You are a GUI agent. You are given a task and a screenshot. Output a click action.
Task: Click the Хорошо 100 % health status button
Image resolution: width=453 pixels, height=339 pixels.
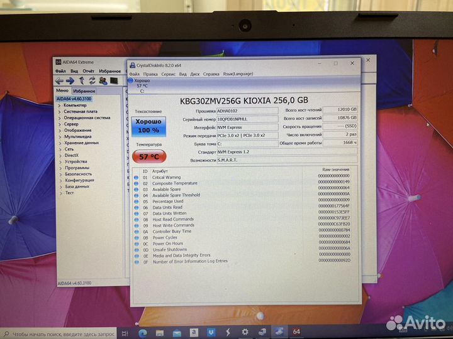tap(148, 126)
